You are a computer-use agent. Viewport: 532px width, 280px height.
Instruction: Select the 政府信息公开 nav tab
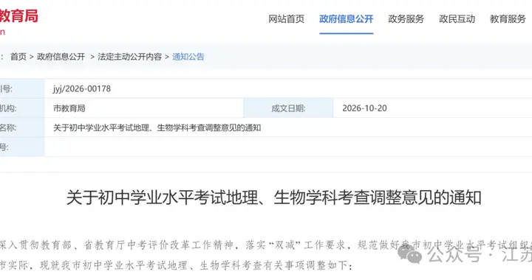pyautogui.click(x=346, y=19)
